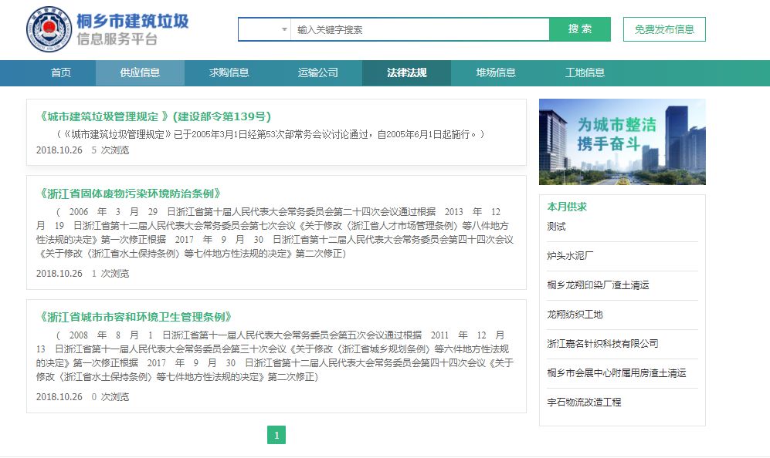Click the 1 次浏览 view count
Screen dimensions: 770x458
coord(110,274)
